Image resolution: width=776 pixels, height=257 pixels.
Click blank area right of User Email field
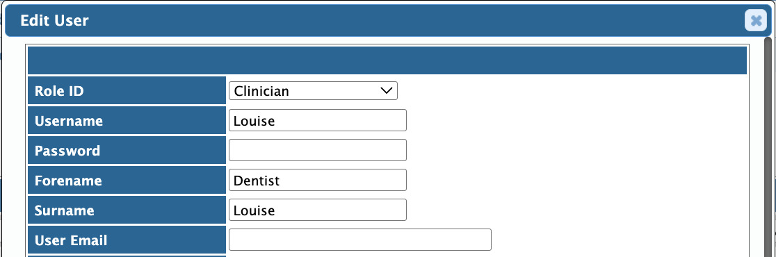click(619, 240)
